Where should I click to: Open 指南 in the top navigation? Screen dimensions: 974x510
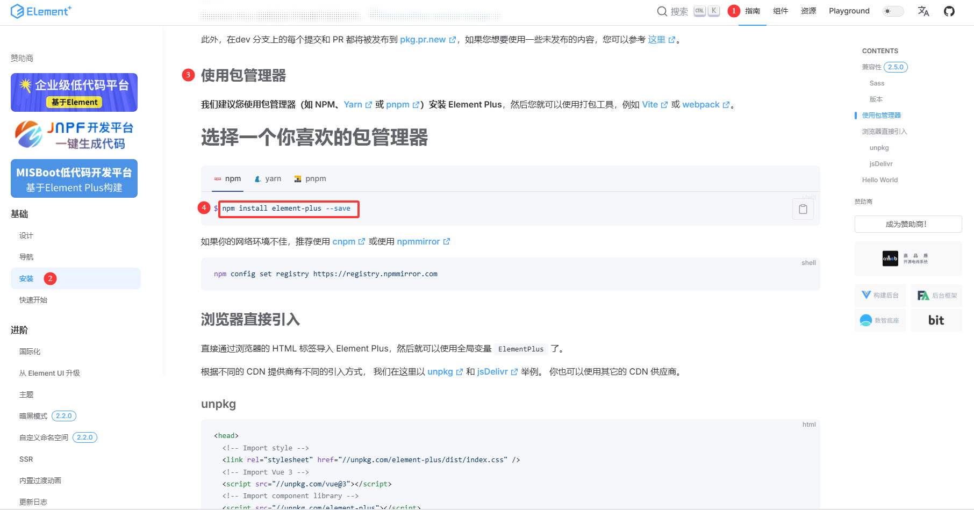coord(753,11)
